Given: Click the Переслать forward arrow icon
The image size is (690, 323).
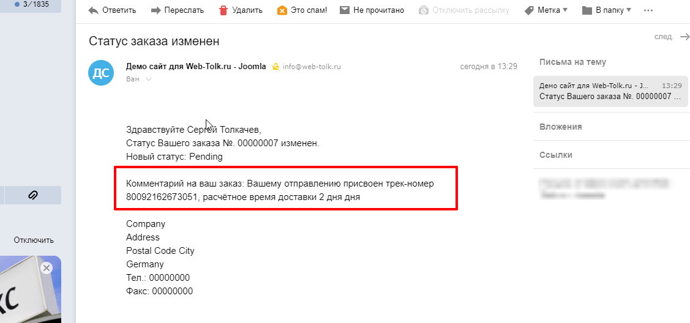Looking at the screenshot, I should point(156,10).
